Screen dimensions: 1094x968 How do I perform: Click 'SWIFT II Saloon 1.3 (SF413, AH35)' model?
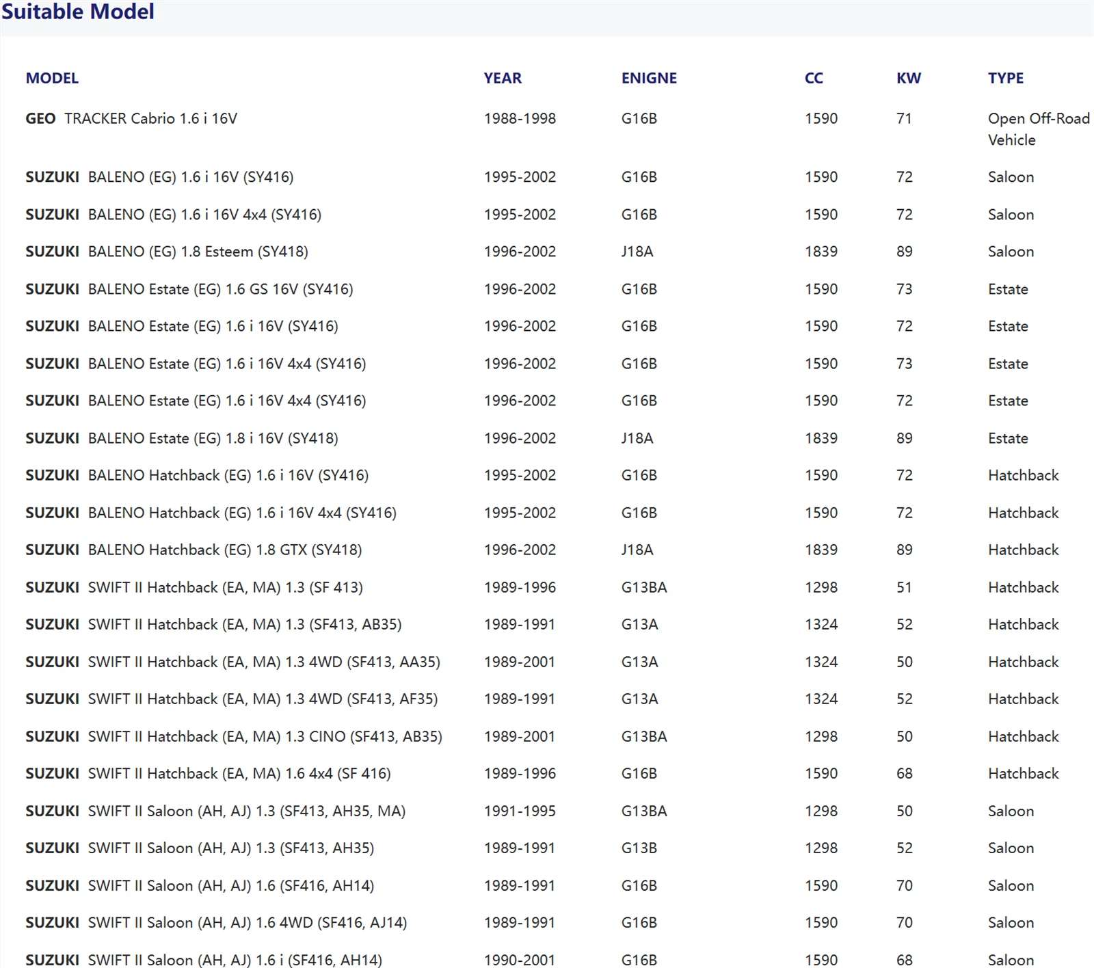point(231,848)
